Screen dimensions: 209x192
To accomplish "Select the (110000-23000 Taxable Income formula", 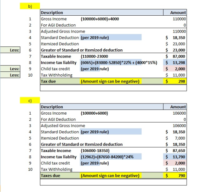I will [x=94, y=56].
